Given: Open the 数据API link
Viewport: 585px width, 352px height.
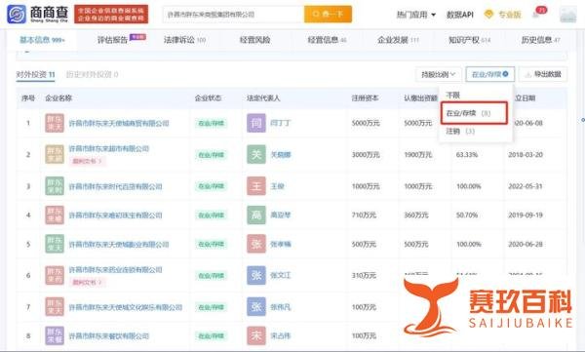Looking at the screenshot, I should [x=459, y=15].
